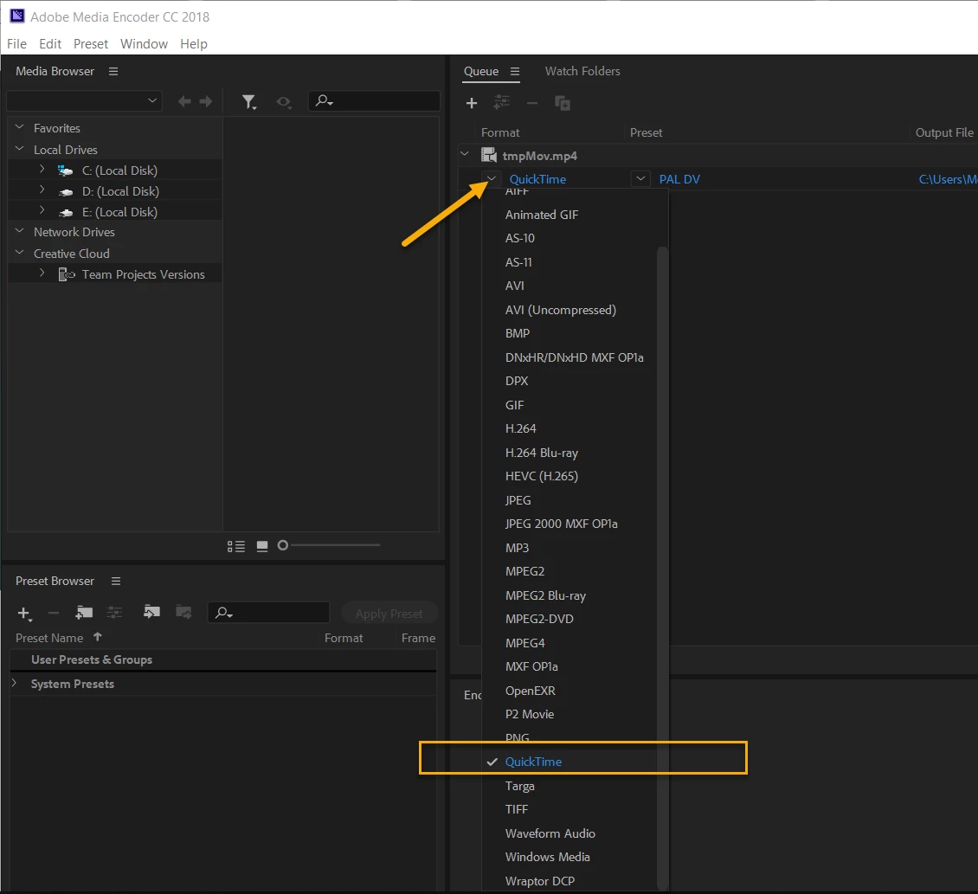Select MPEG2-DVD format option
This screenshot has width=978, height=894.
tap(539, 619)
